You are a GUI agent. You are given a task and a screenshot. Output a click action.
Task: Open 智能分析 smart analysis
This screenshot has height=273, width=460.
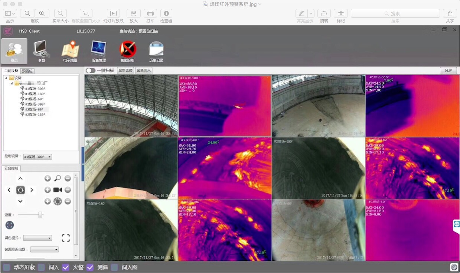127,51
